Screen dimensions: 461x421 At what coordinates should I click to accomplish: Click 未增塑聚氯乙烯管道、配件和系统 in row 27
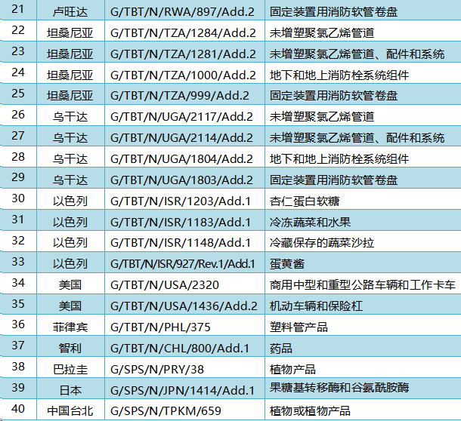click(357, 137)
